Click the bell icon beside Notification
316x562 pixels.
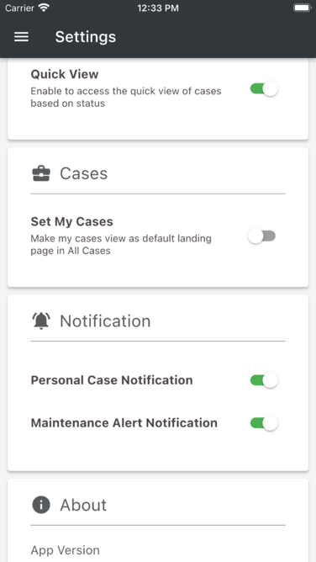click(x=41, y=321)
